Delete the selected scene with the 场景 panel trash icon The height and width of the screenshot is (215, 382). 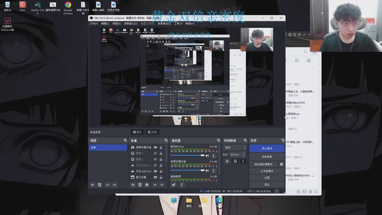click(99, 185)
